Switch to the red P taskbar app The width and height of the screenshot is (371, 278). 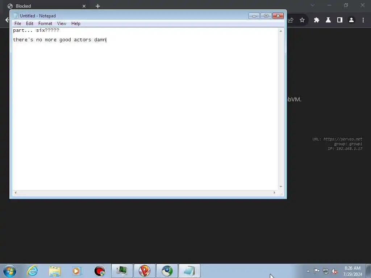coord(145,271)
